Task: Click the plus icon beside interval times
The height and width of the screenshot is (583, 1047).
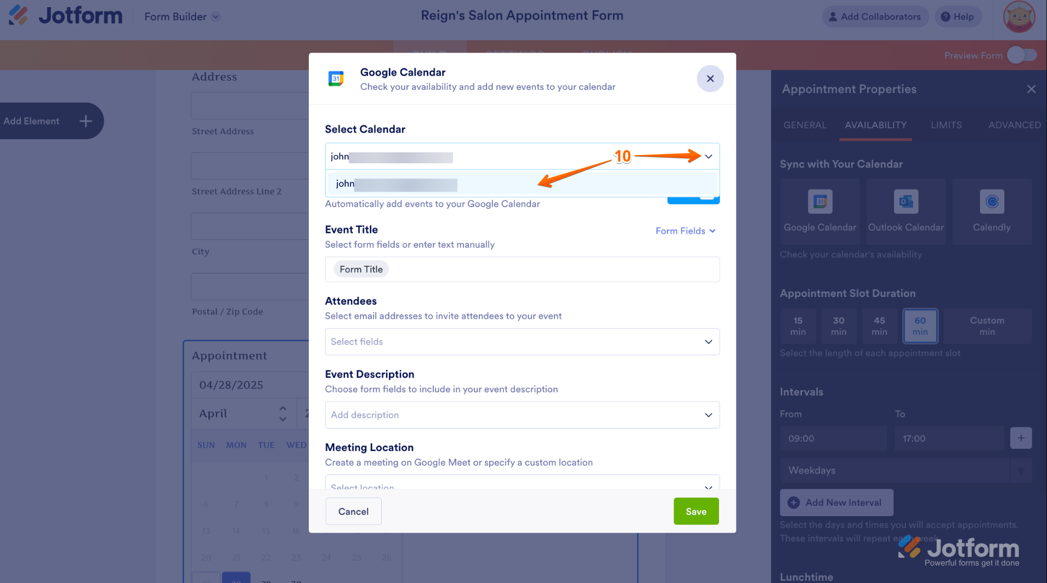Action: coord(1021,438)
